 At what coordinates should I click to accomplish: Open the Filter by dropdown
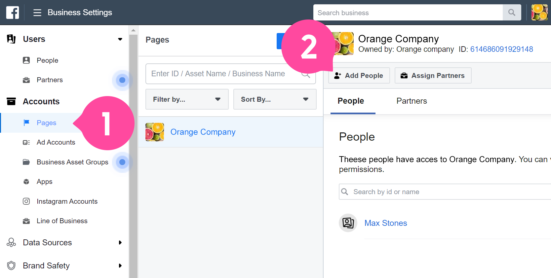pos(187,99)
